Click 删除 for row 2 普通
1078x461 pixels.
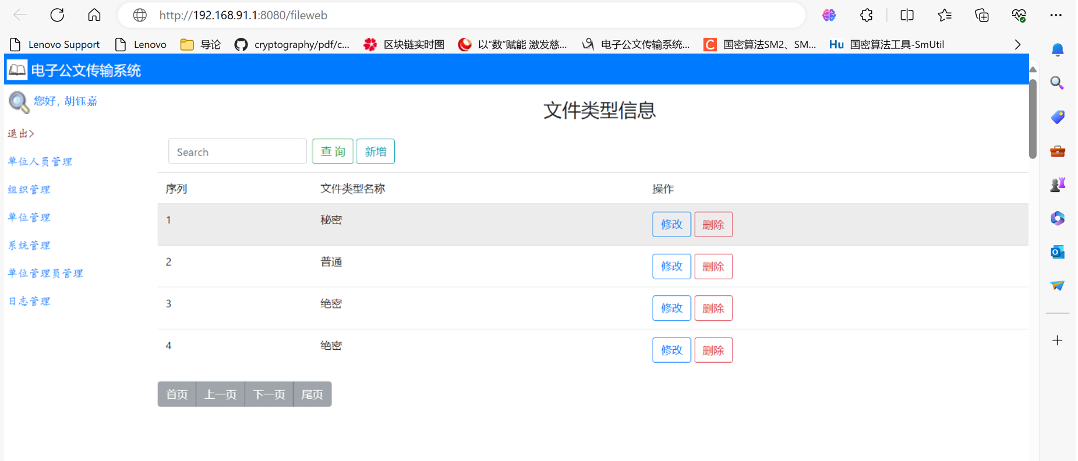pyautogui.click(x=713, y=266)
